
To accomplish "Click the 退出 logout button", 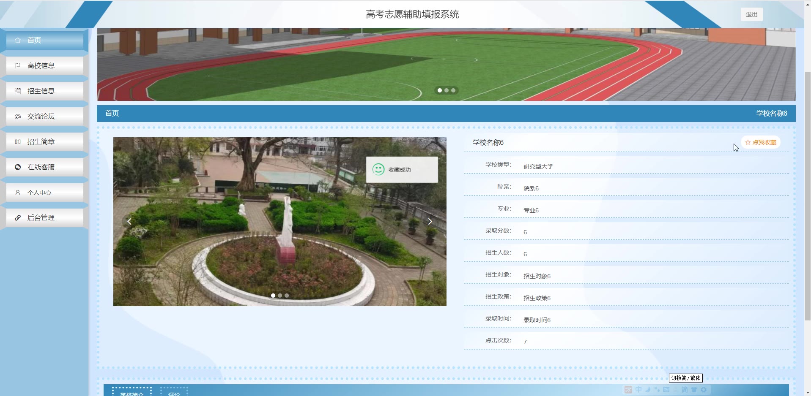I will (751, 14).
